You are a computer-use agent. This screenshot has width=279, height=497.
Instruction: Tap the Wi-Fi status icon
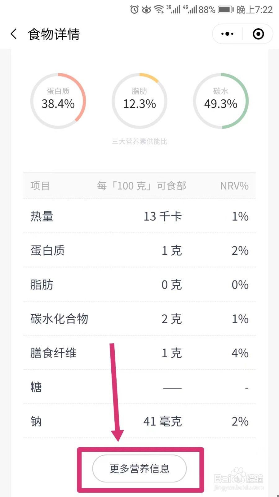[159, 10]
